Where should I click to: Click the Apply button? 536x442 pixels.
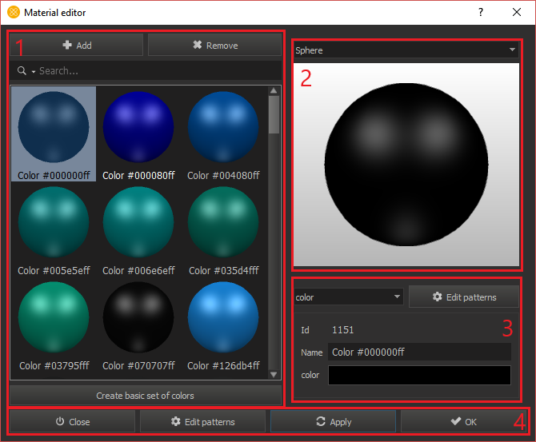(x=334, y=422)
